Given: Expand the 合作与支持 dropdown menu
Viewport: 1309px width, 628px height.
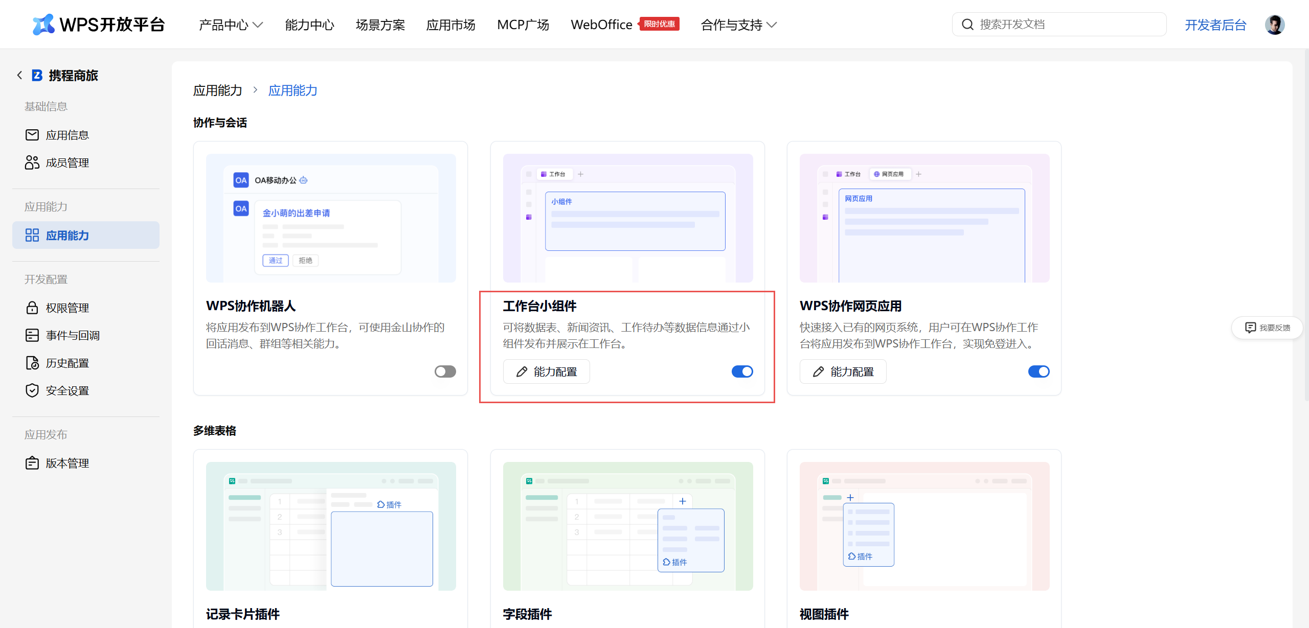Looking at the screenshot, I should click(738, 25).
